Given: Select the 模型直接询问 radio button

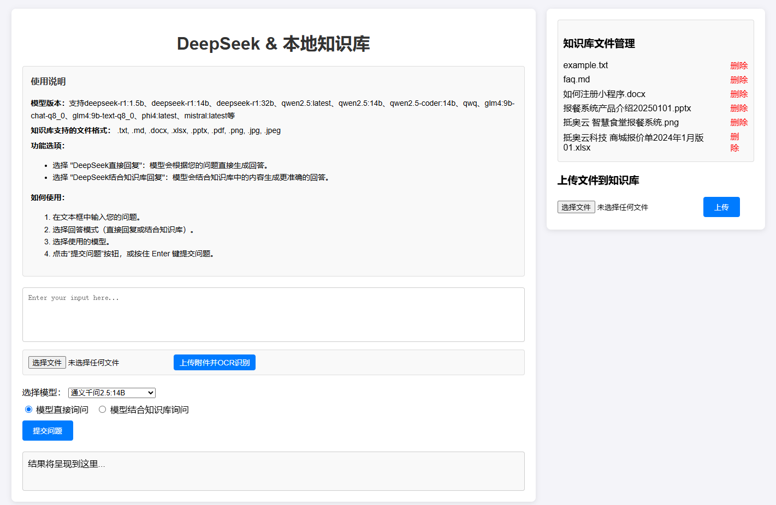Looking at the screenshot, I should coord(28,410).
